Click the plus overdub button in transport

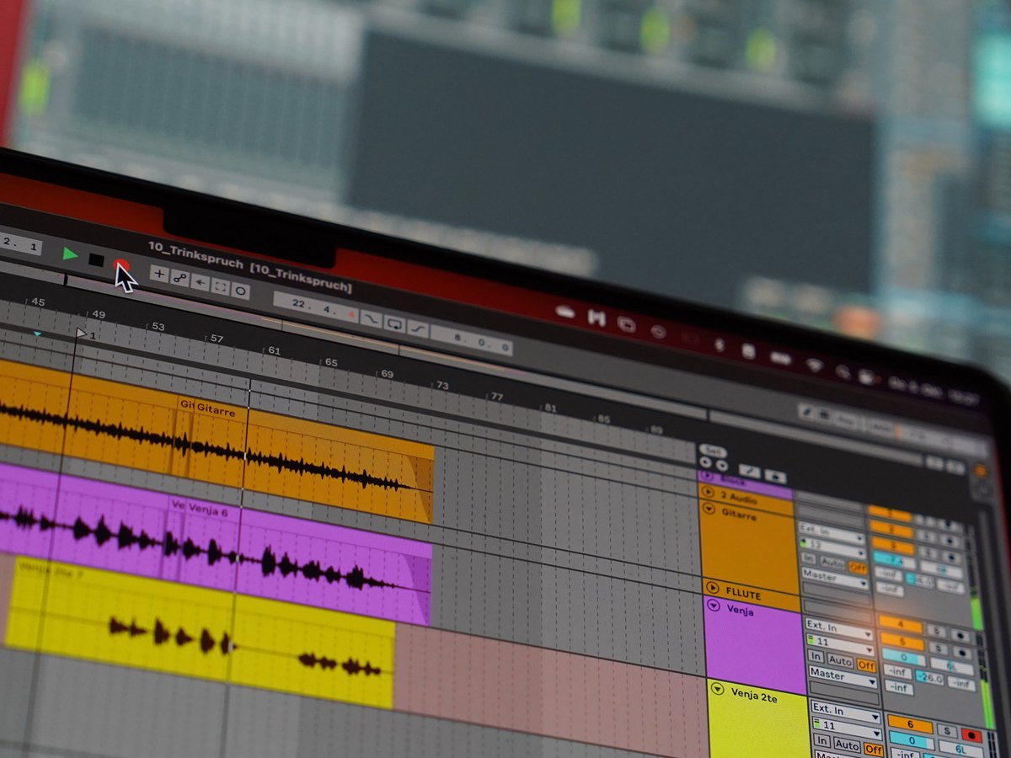click(x=159, y=273)
